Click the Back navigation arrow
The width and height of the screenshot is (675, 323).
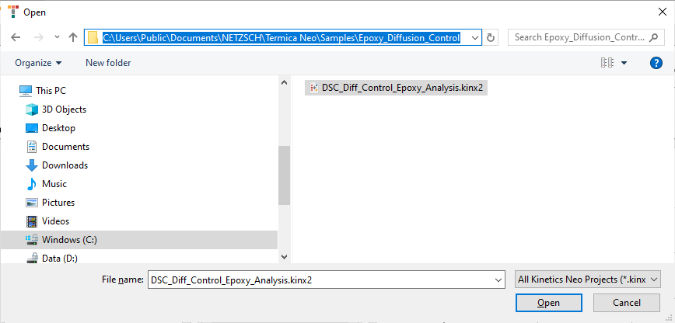pos(16,37)
